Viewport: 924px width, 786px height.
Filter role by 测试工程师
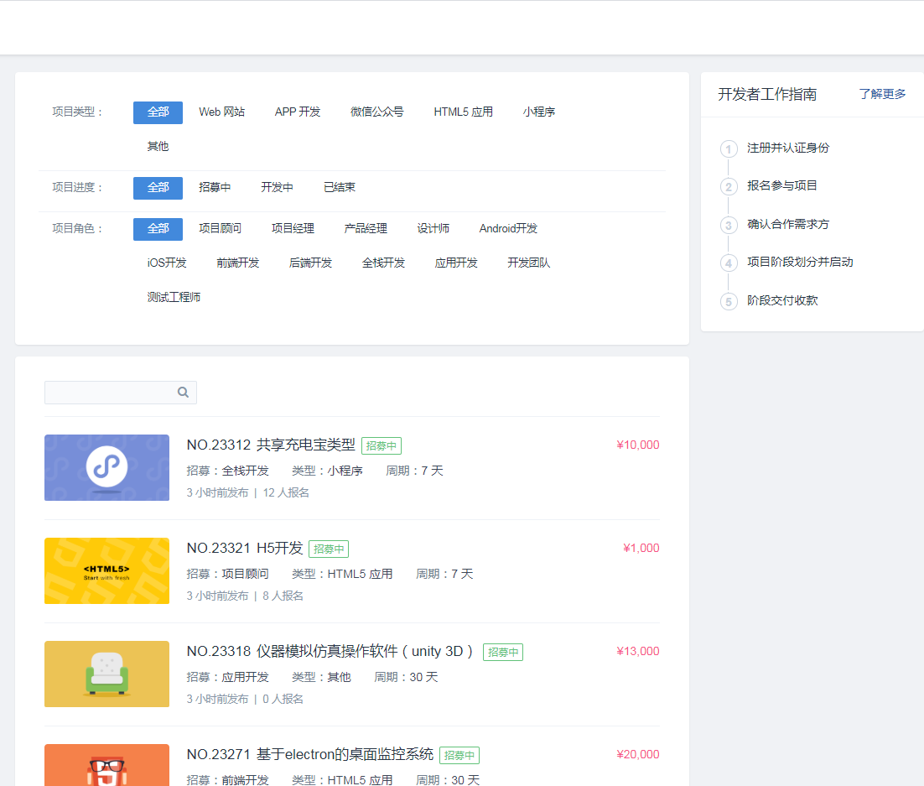[x=174, y=297]
